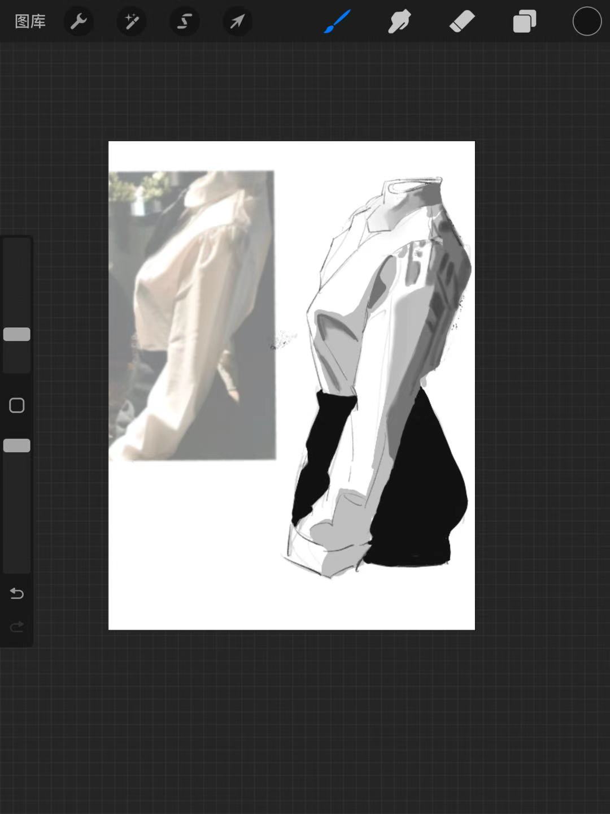The height and width of the screenshot is (814, 610).
Task: Undo the last stroke with the undo arrow
Action: coord(17,594)
